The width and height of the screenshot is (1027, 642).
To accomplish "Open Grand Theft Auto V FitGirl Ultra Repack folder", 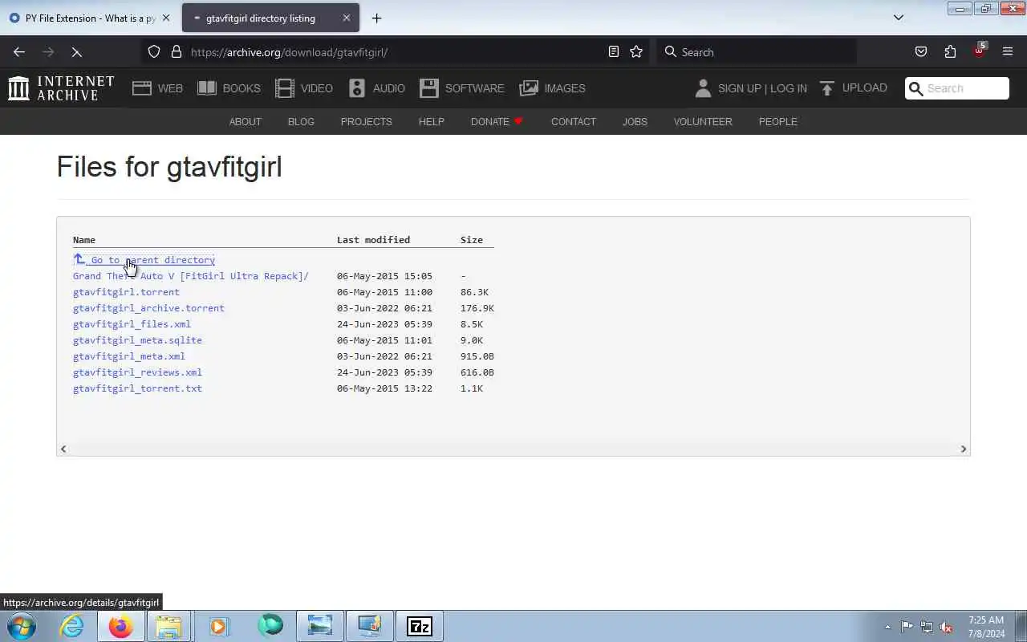I will [x=191, y=276].
